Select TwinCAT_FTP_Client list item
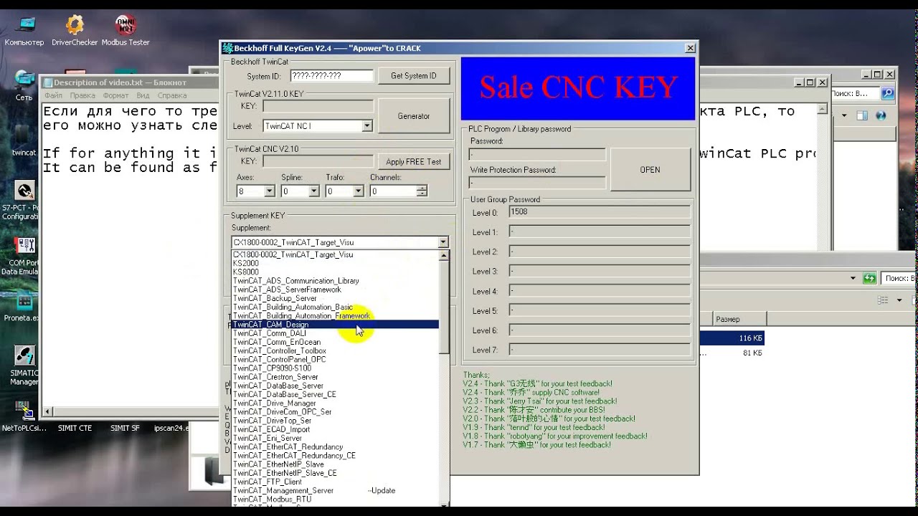Viewport: 918px width, 516px height. (x=336, y=482)
